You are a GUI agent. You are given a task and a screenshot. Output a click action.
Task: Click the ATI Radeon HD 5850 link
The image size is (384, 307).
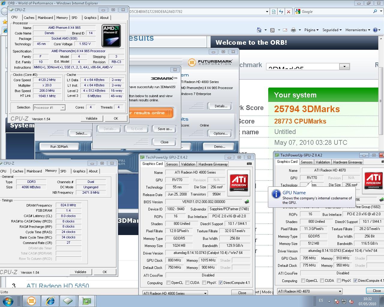[58, 286]
